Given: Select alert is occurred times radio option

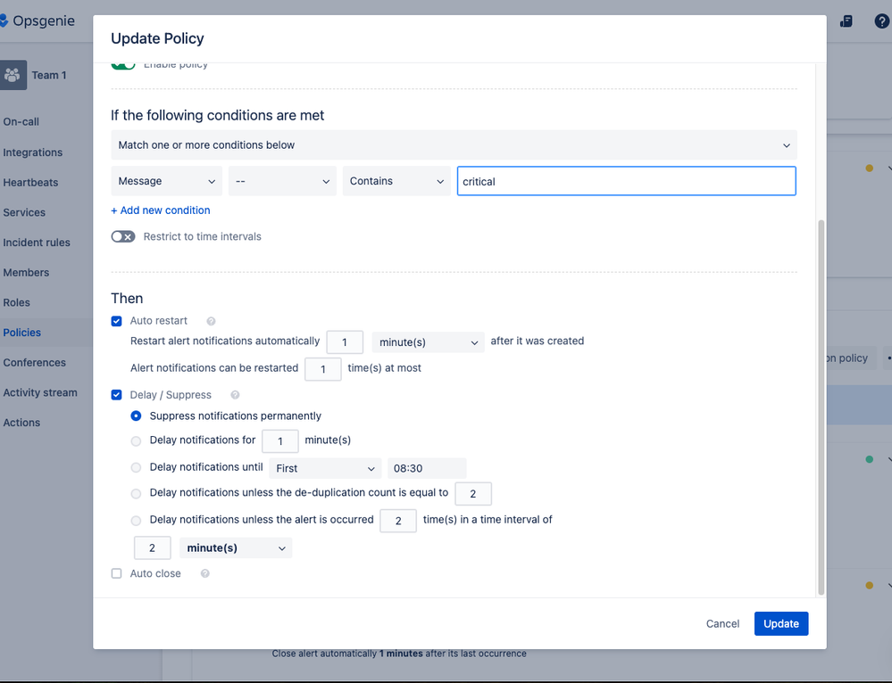Looking at the screenshot, I should (136, 521).
